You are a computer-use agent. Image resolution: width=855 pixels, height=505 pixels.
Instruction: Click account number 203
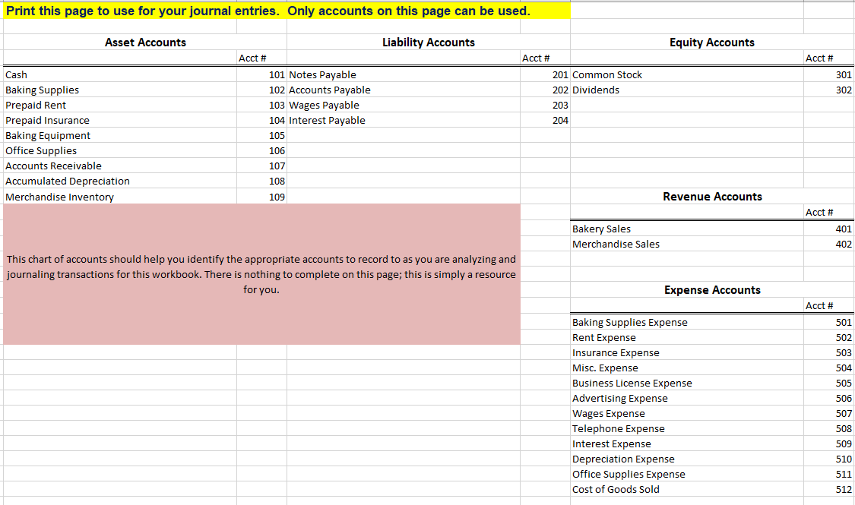click(x=545, y=105)
